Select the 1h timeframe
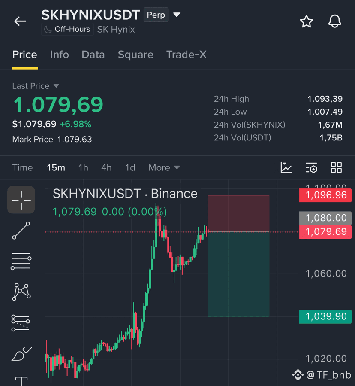The width and height of the screenshot is (355, 386). (x=83, y=167)
